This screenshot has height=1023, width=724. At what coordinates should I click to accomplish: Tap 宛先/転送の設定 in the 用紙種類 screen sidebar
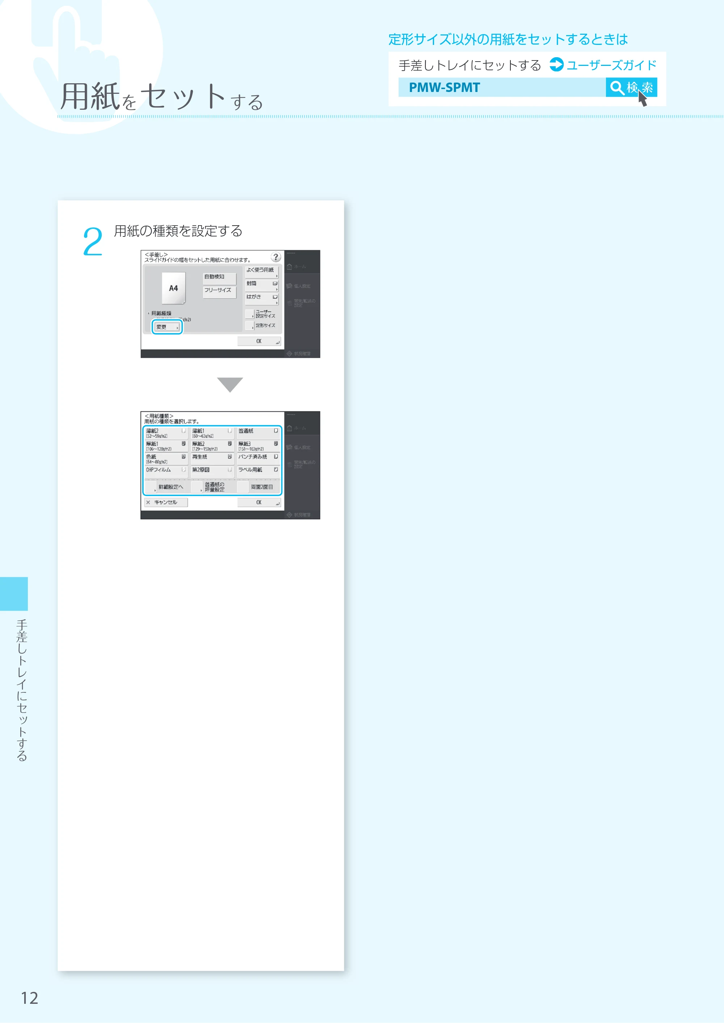coord(302,464)
